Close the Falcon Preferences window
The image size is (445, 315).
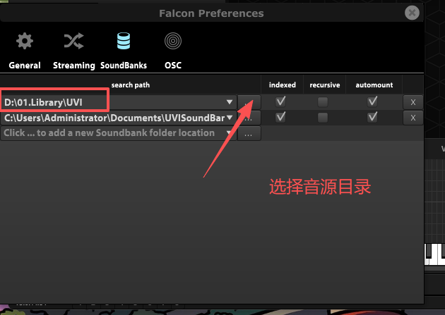(x=412, y=13)
